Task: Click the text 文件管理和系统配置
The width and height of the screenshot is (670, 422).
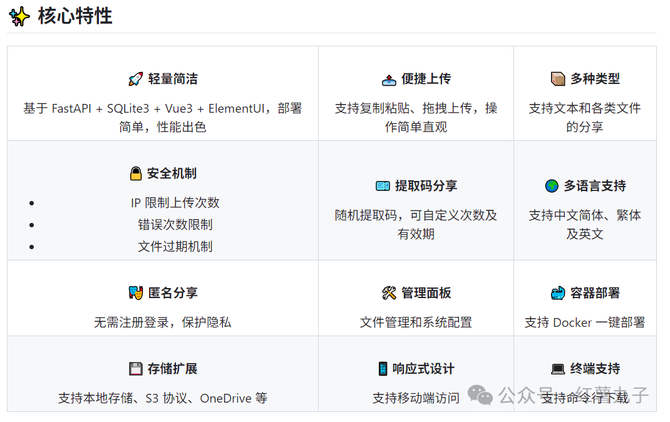Action: tap(416, 322)
